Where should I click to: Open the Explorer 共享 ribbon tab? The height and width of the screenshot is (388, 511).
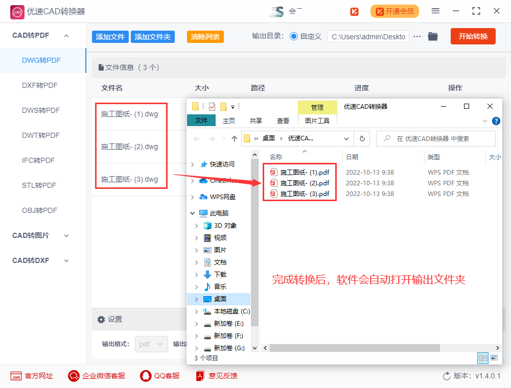pyautogui.click(x=256, y=121)
